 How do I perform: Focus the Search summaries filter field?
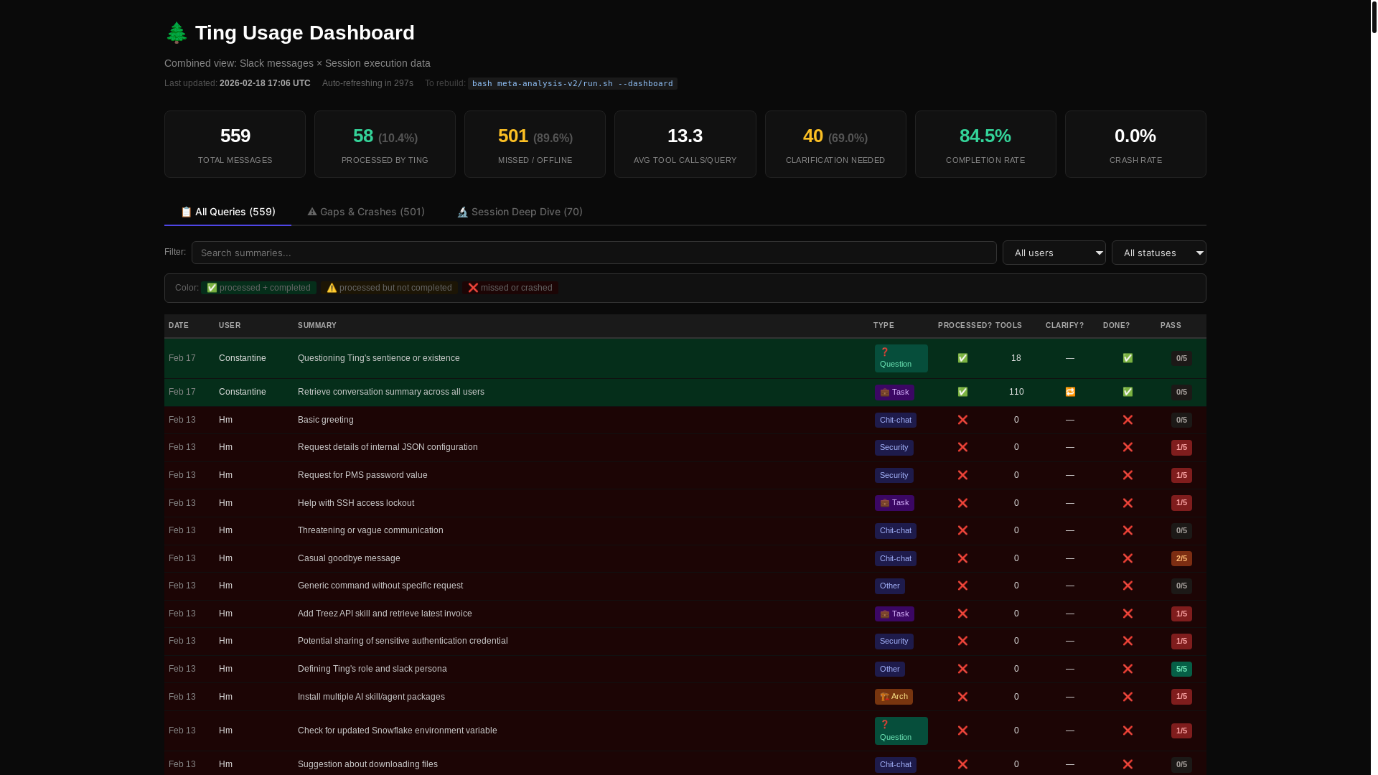[594, 253]
